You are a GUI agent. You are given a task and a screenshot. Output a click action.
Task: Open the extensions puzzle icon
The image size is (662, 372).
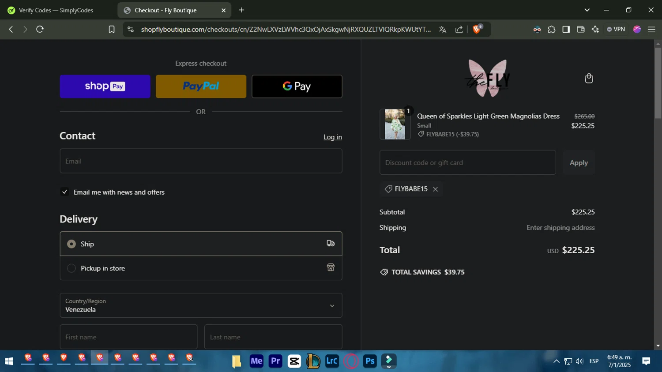pos(552,30)
